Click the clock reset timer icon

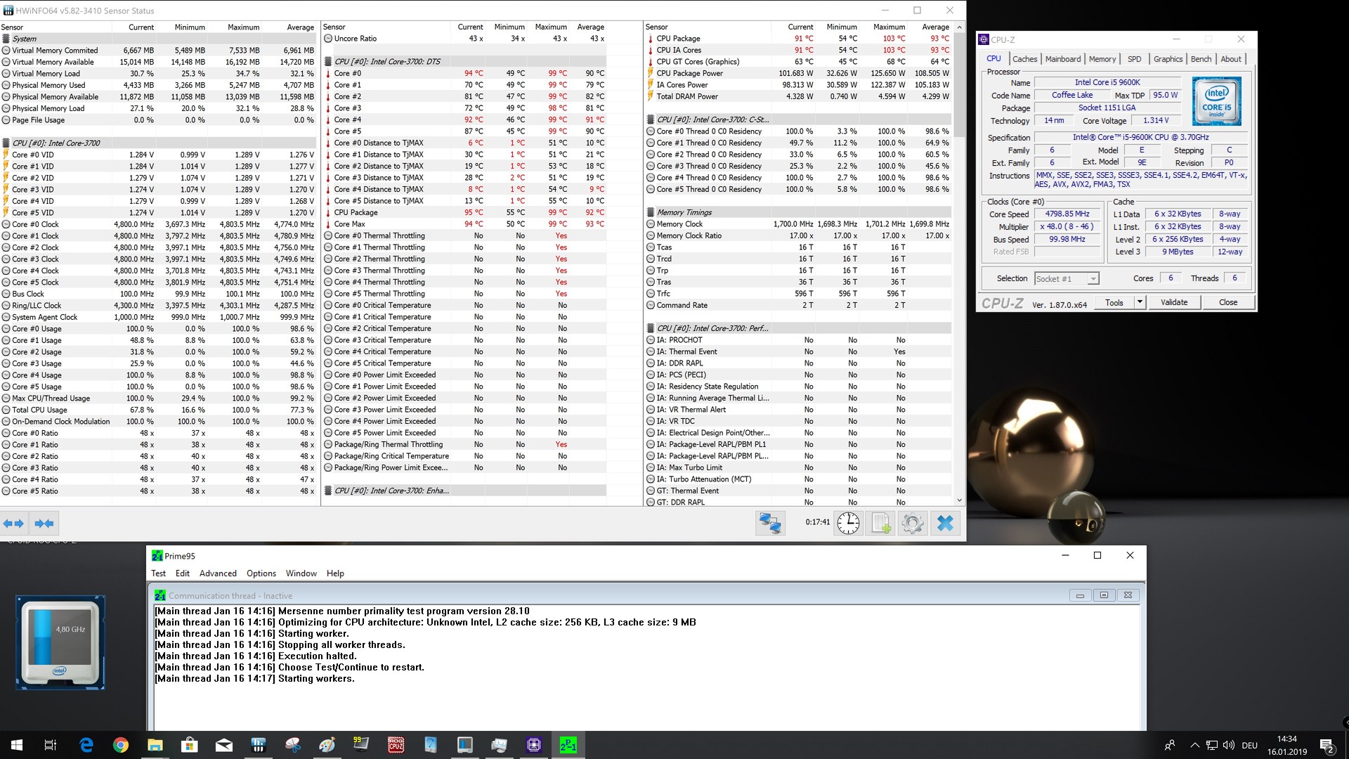tap(848, 523)
